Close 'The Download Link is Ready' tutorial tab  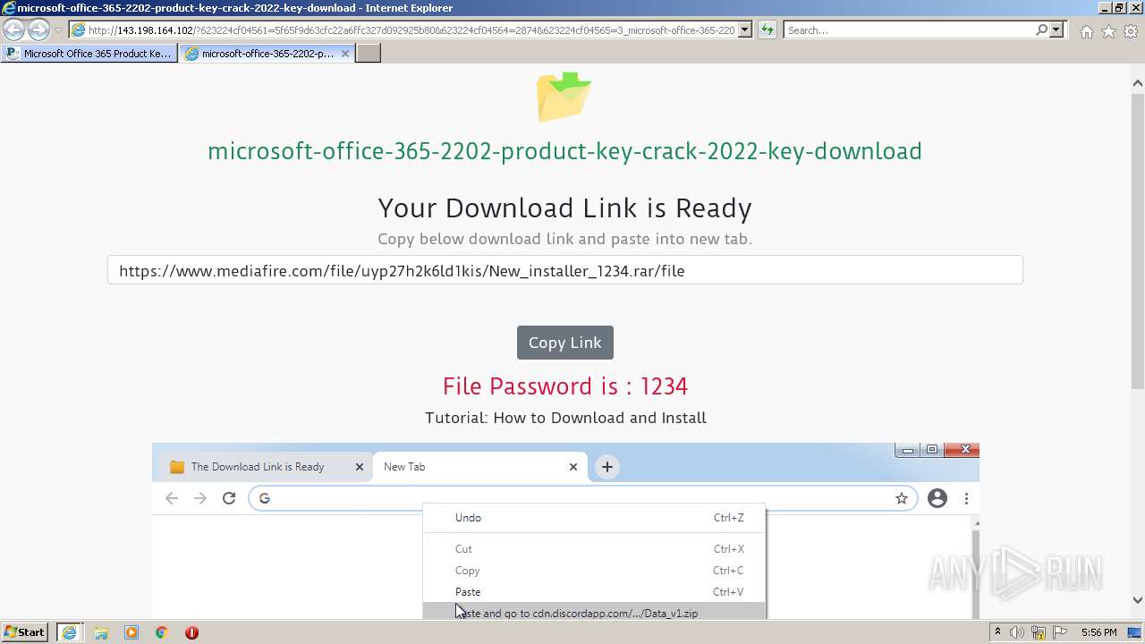(360, 467)
